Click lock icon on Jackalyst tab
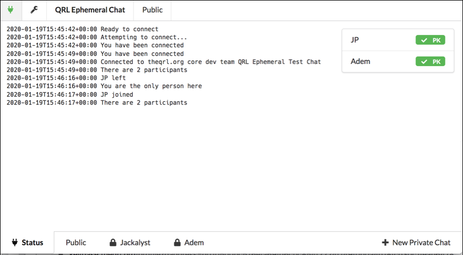The width and height of the screenshot is (463, 255). pos(113,243)
